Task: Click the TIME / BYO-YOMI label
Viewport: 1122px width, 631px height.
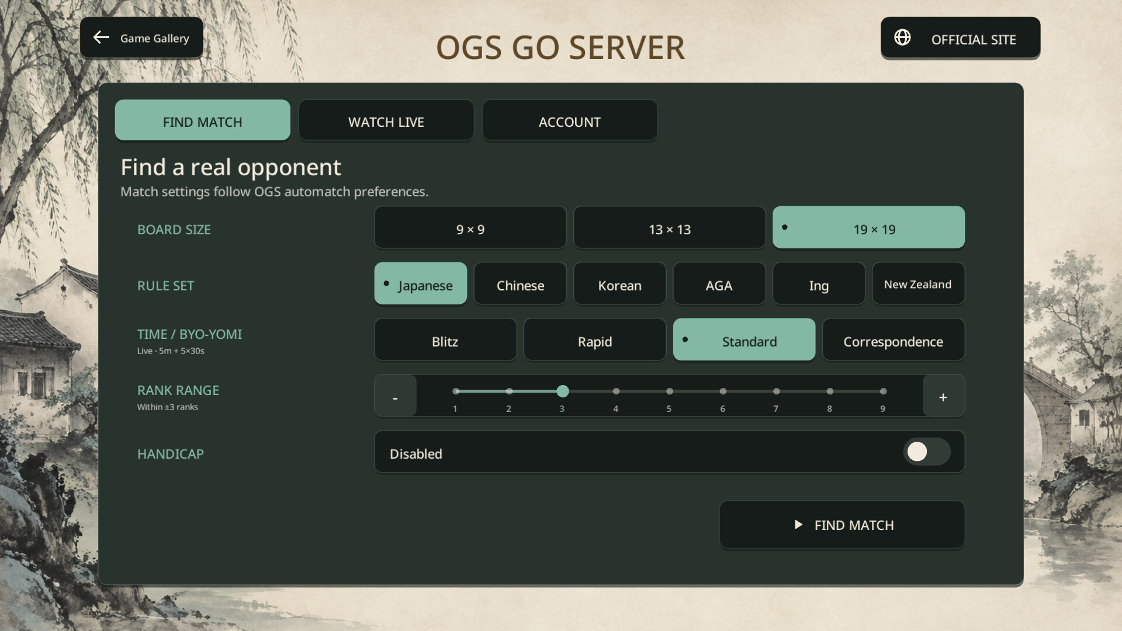Action: click(x=189, y=334)
